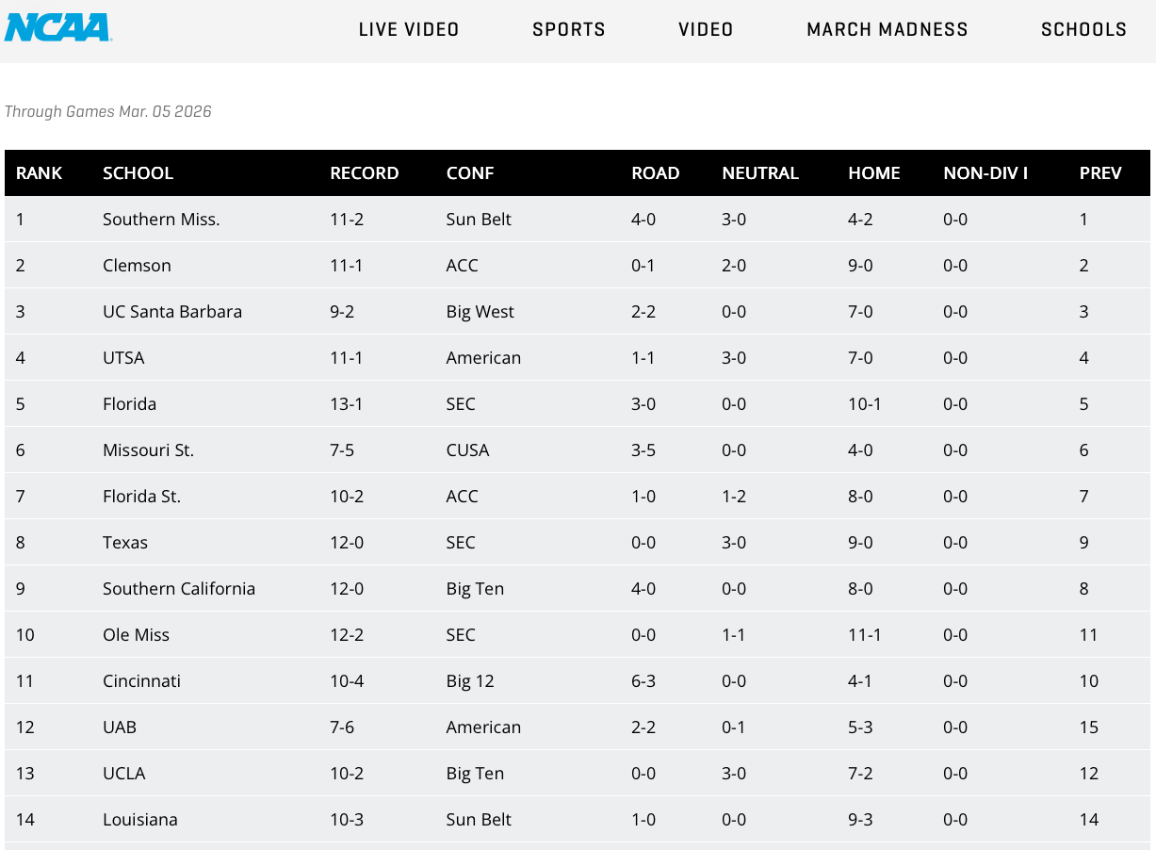Image resolution: width=1156 pixels, height=850 pixels.
Task: Click the Non-Div I column header
Action: point(985,173)
